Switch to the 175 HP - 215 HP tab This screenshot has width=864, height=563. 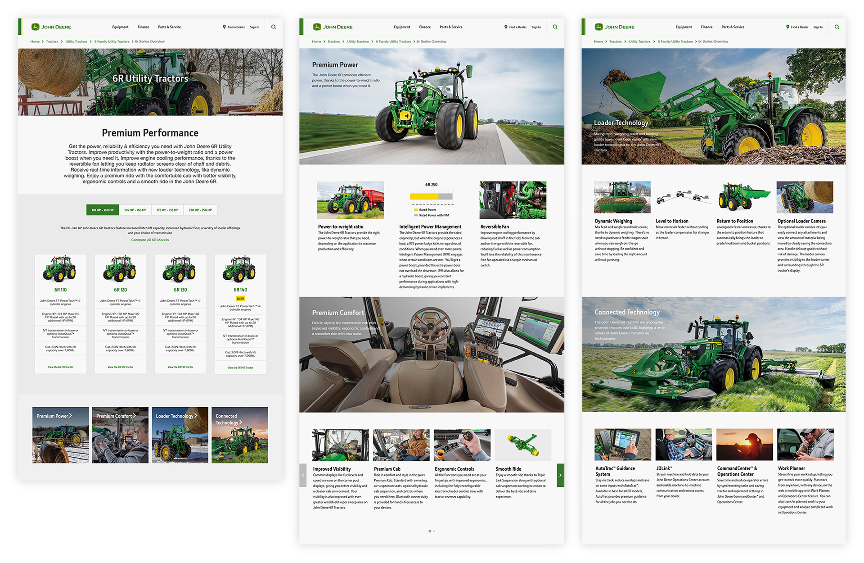(x=167, y=210)
